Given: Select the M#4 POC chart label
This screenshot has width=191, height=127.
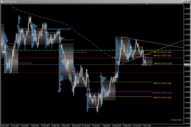Looking at the screenshot, I should [x=162, y=98].
